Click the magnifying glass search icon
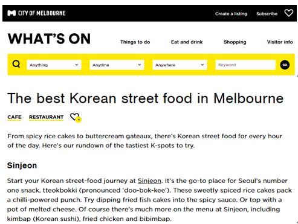The height and width of the screenshot is (224, 298). pyautogui.click(x=16, y=65)
